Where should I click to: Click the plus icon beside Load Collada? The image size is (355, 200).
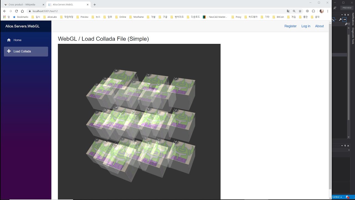[x=9, y=51]
